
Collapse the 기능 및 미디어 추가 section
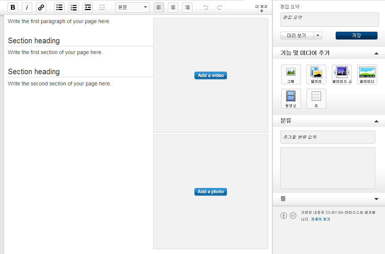(376, 53)
